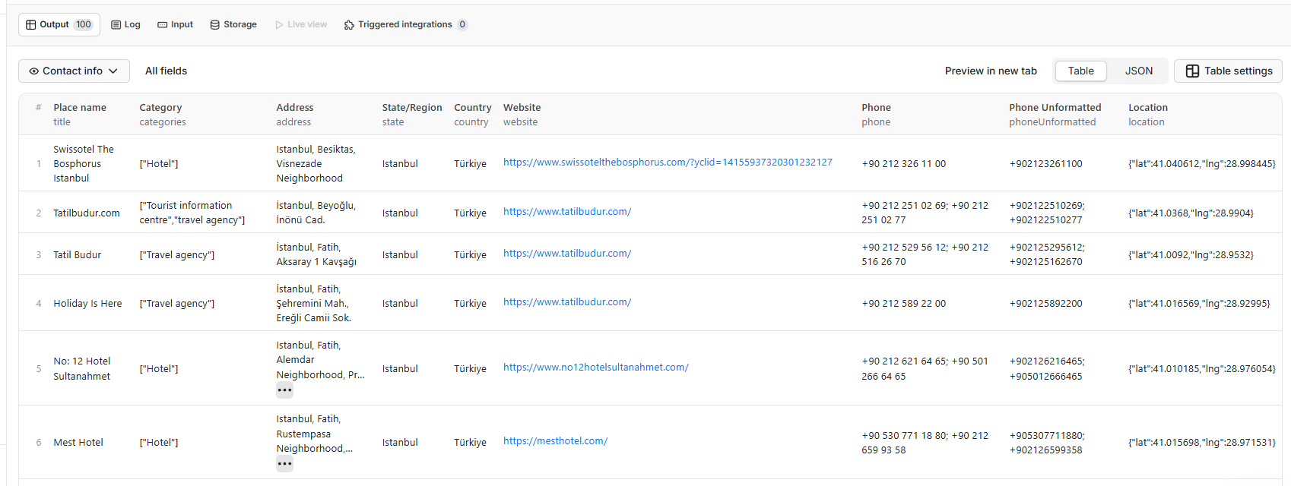This screenshot has height=486, width=1291.
Task: Expand the Contact info view dropdown
Action: [74, 71]
